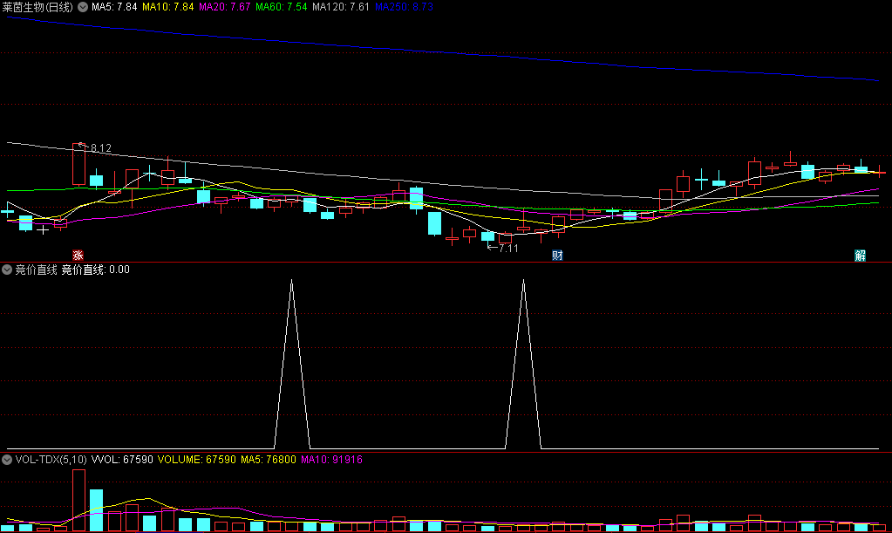This screenshot has height=533, width=892.
Task: Click the blue MA250: 8.73 label
Action: (404, 7)
